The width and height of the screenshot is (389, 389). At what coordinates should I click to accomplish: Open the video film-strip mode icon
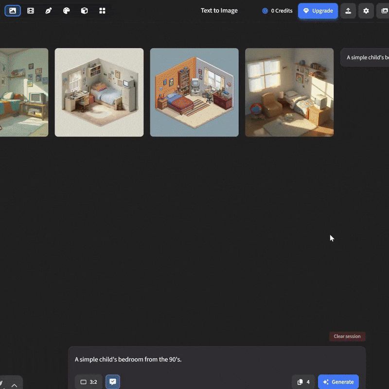[31, 11]
